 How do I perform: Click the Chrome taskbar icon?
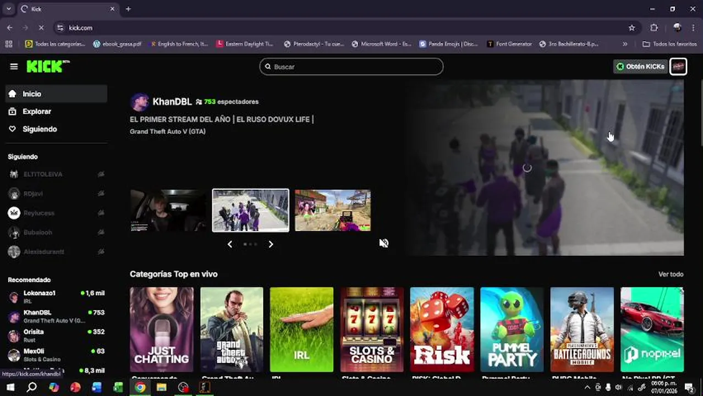point(140,387)
